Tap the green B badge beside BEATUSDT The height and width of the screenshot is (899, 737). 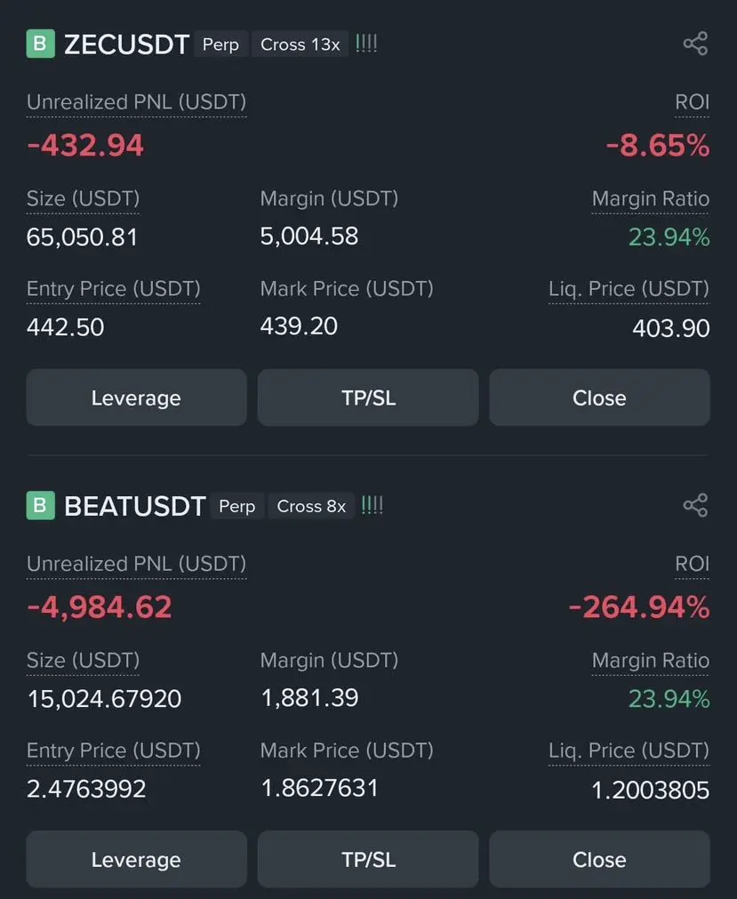tap(40, 506)
